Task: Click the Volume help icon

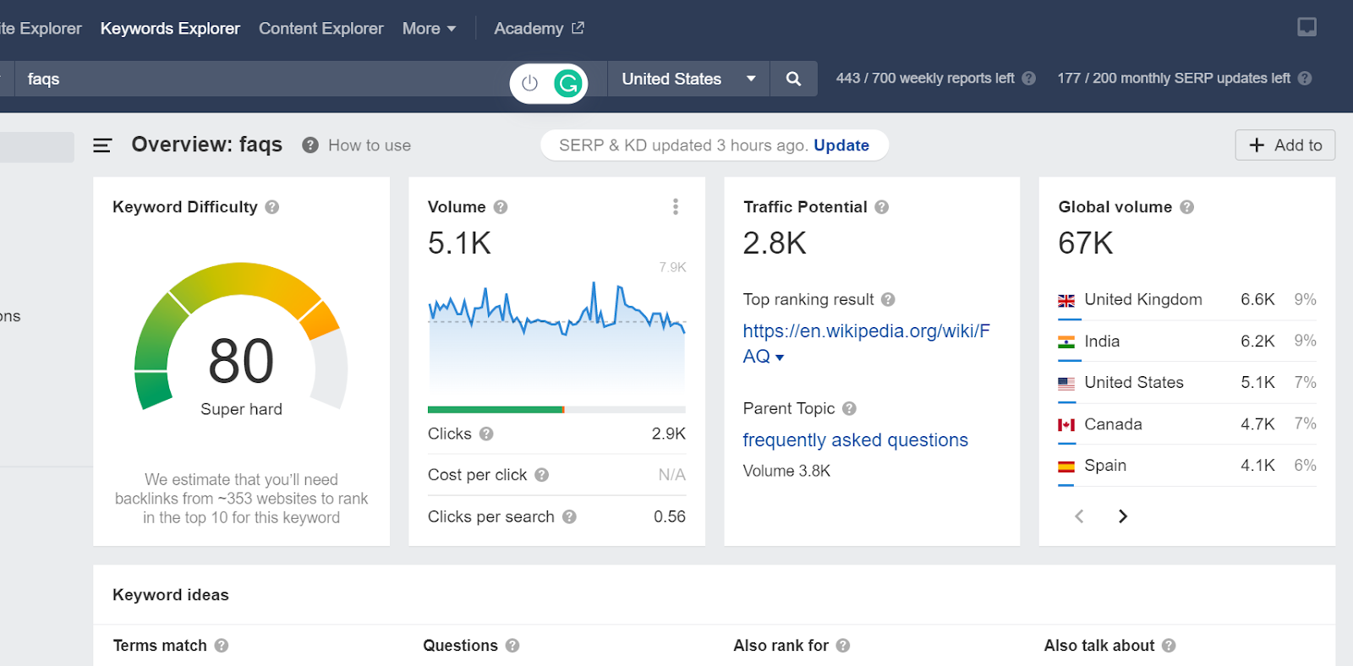Action: [x=501, y=207]
